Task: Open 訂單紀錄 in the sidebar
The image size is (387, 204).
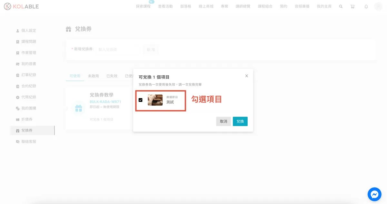Action: tap(29, 75)
